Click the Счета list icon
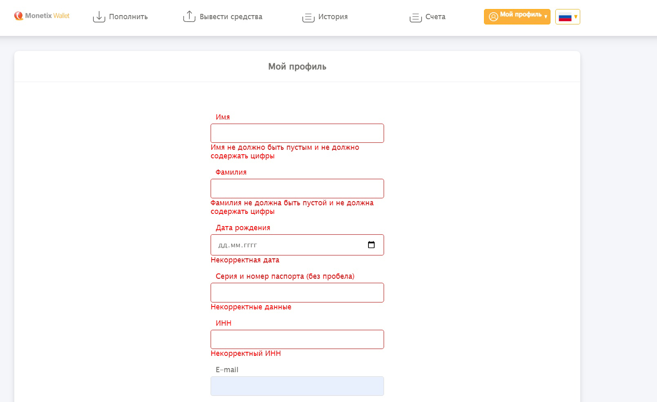Image resolution: width=657 pixels, height=402 pixels. 415,18
